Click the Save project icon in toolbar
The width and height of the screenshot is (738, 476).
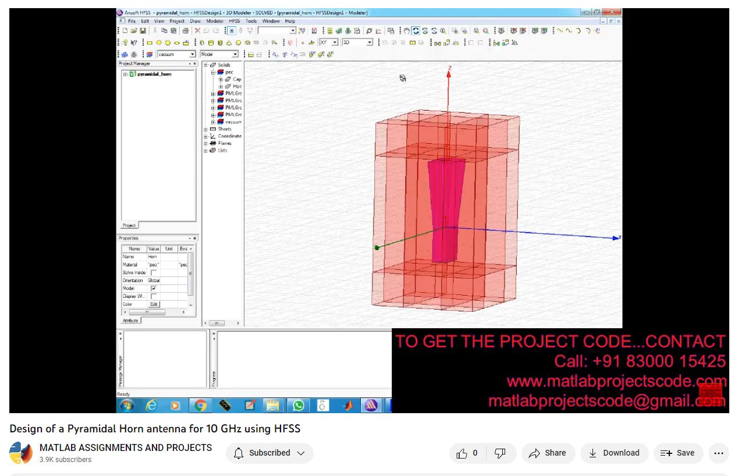coord(143,31)
